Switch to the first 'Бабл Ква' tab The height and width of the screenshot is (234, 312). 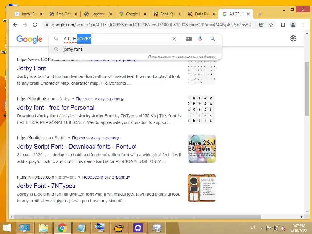pyautogui.click(x=166, y=14)
